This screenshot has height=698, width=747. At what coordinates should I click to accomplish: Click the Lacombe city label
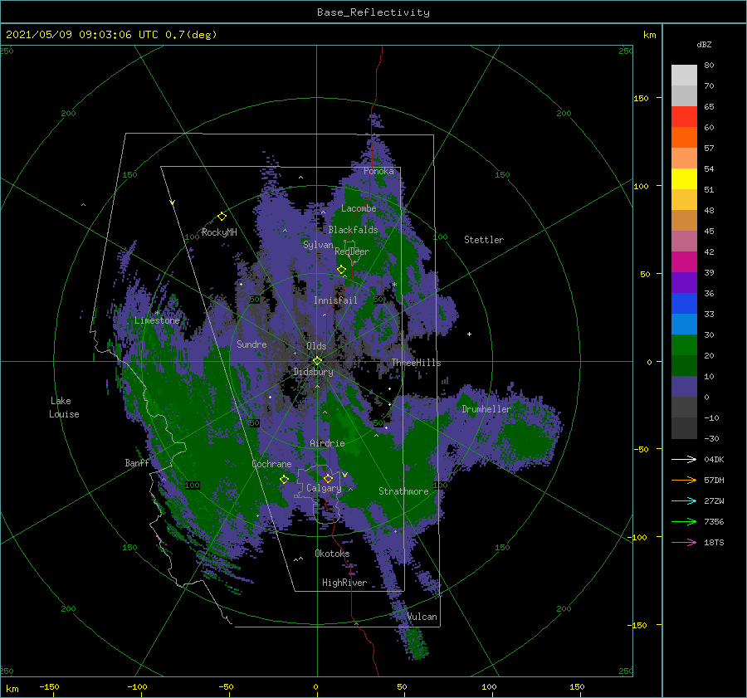(359, 208)
